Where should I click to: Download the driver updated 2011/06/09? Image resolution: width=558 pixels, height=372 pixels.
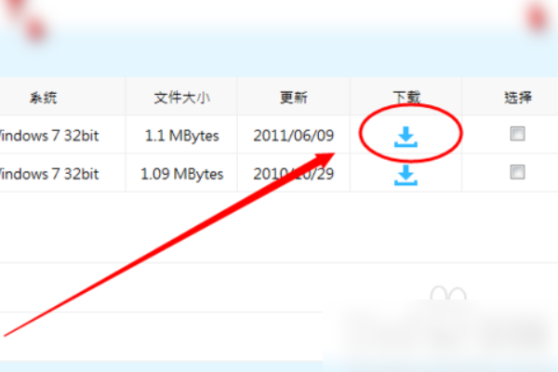406,137
